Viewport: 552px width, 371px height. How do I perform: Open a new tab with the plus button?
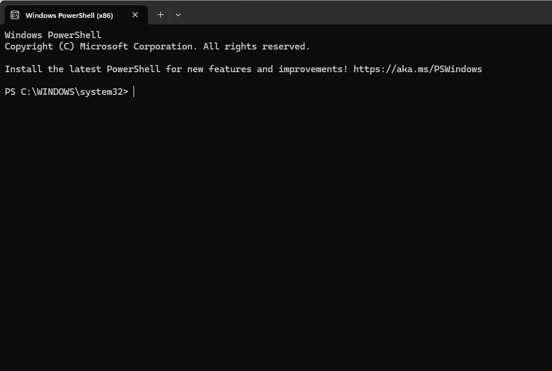[x=160, y=15]
